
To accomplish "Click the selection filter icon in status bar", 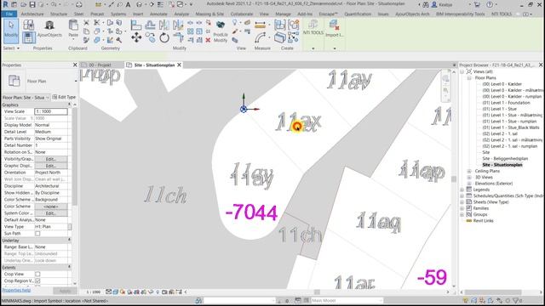I will coord(517,300).
